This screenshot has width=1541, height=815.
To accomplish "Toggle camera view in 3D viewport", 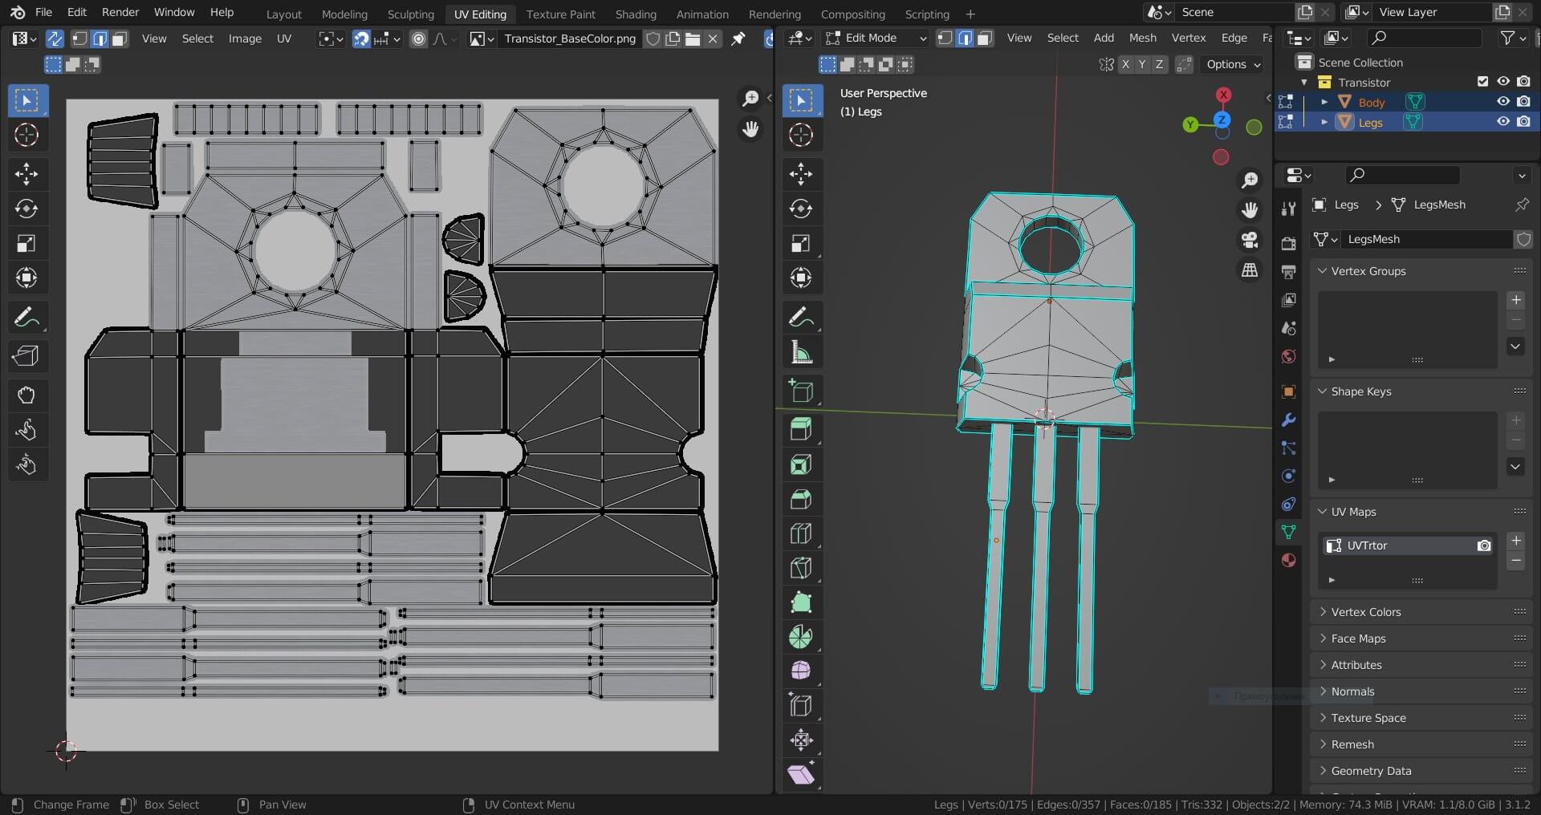I will click(x=1250, y=240).
